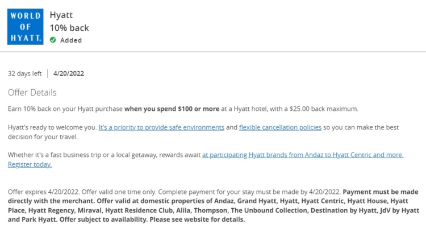Click the Please see website for details text
426x232 pixels.
[197, 219]
